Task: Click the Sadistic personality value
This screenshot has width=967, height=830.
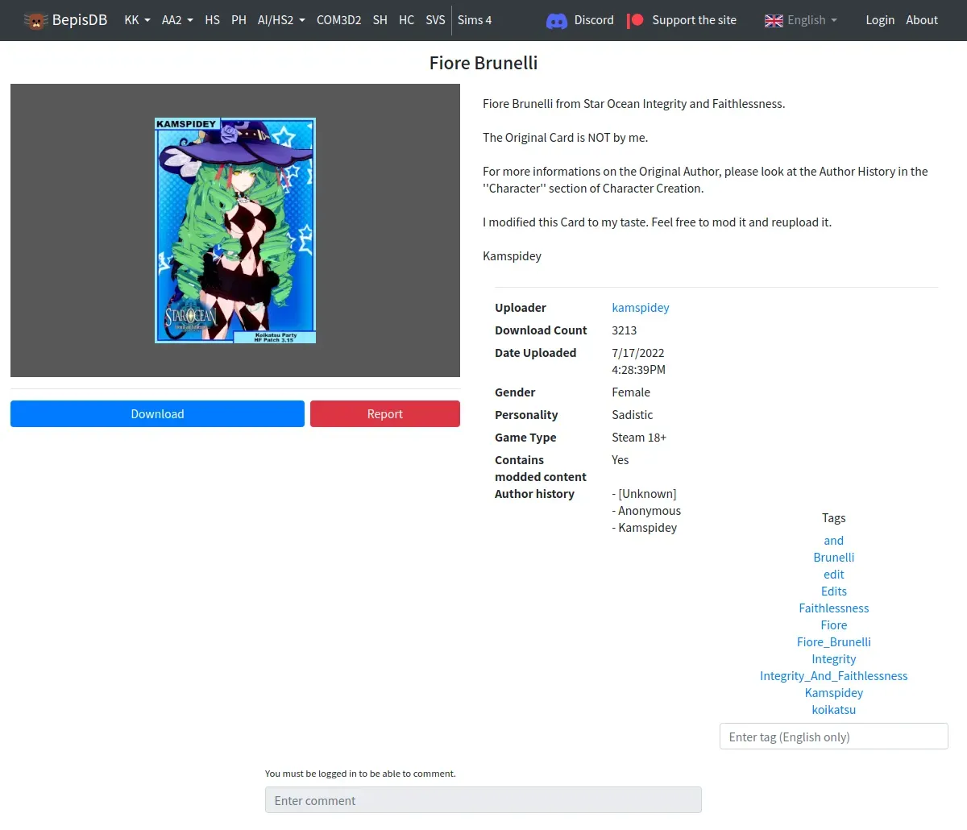Action: coord(633,415)
